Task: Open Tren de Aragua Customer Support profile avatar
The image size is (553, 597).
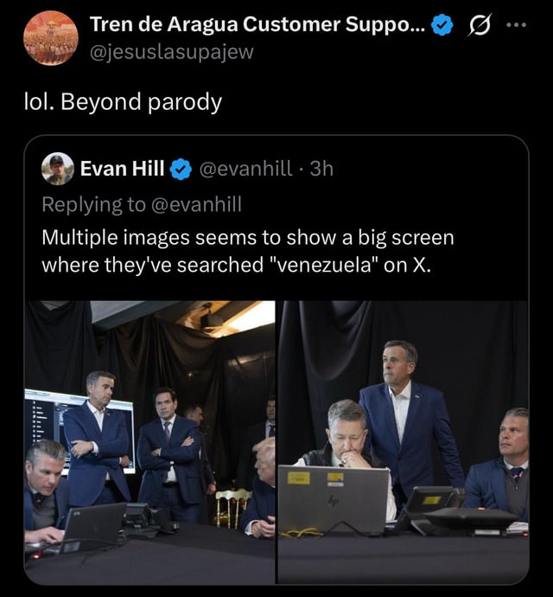Action: (x=51, y=38)
